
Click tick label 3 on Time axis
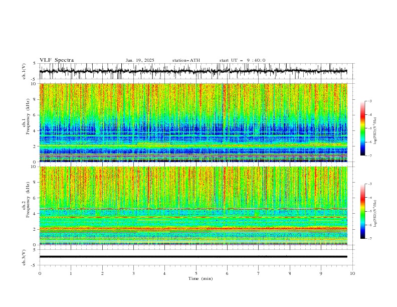[133, 273]
